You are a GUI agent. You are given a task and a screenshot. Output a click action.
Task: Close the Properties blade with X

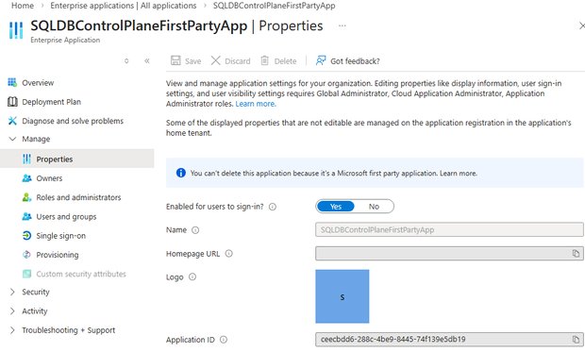pyautogui.click(x=581, y=25)
